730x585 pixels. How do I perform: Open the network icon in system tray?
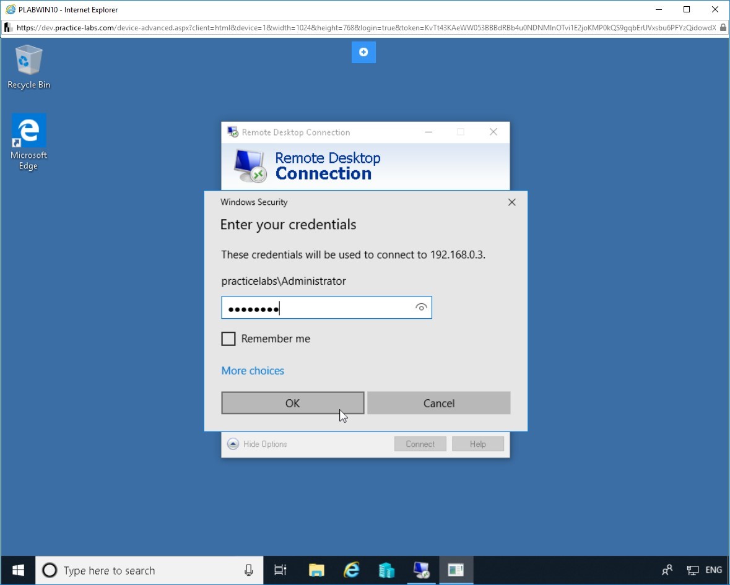coord(692,570)
